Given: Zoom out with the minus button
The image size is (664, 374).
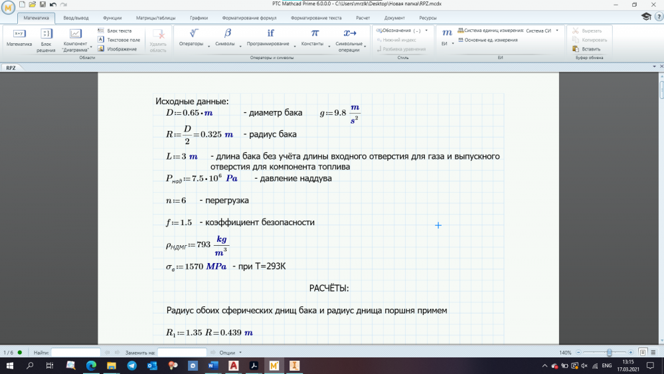Looking at the screenshot, I should (x=578, y=352).
